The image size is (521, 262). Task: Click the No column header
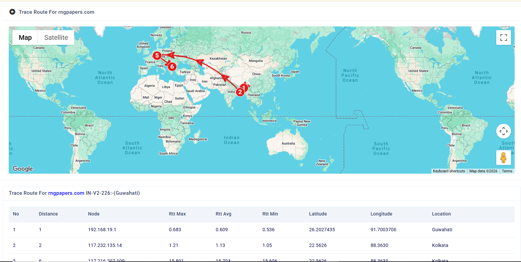click(x=16, y=214)
